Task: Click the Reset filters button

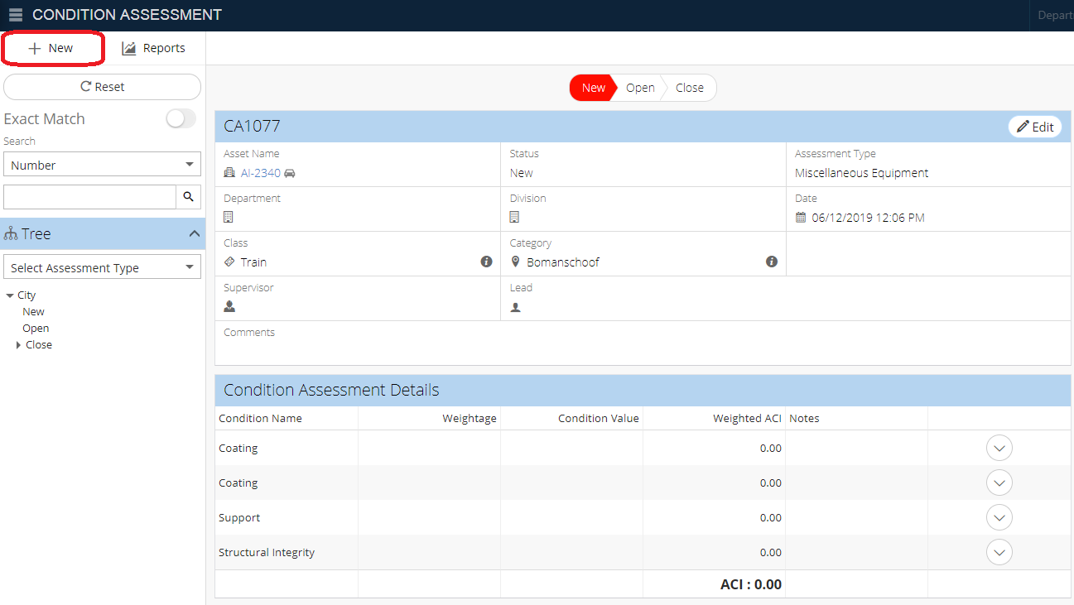Action: 103,87
